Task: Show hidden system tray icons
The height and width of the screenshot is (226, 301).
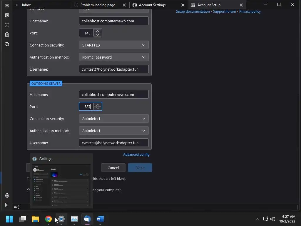Action: coord(257,219)
